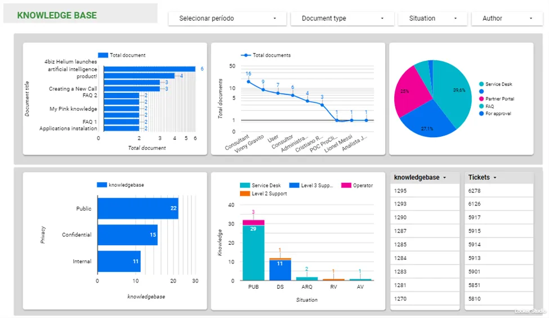Select knowledgebase cell 1295
The image size is (549, 318).
click(425, 191)
